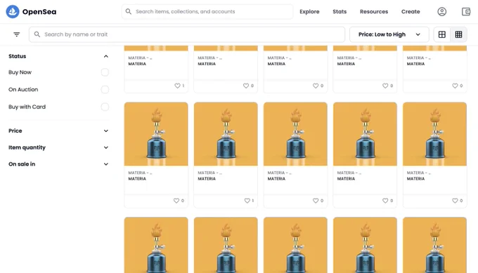The width and height of the screenshot is (478, 273).
Task: Click MATERIA title on fifth middle-row card
Action: (x=416, y=179)
